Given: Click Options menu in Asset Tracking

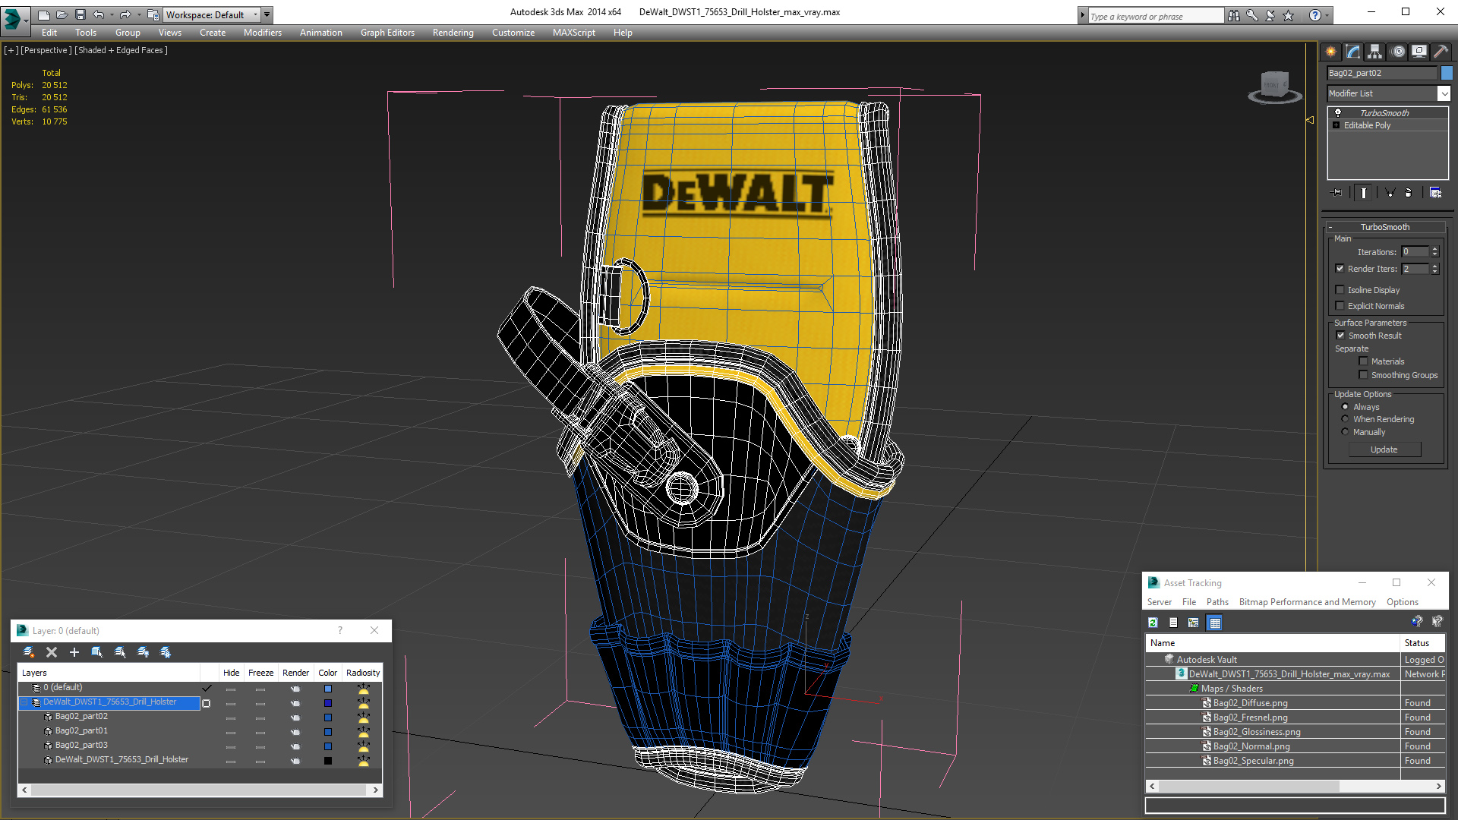Looking at the screenshot, I should click(x=1402, y=602).
